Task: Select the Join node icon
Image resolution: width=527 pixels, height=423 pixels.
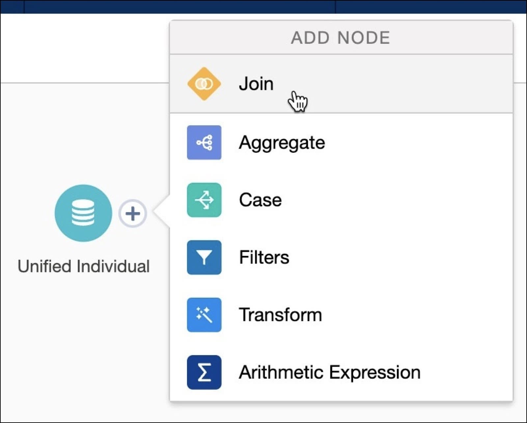Action: [204, 83]
